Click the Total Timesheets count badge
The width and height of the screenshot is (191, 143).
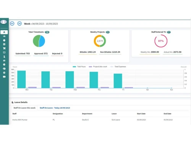(x=47, y=32)
